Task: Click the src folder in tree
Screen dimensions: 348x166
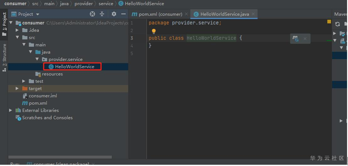Action: tap(29, 38)
